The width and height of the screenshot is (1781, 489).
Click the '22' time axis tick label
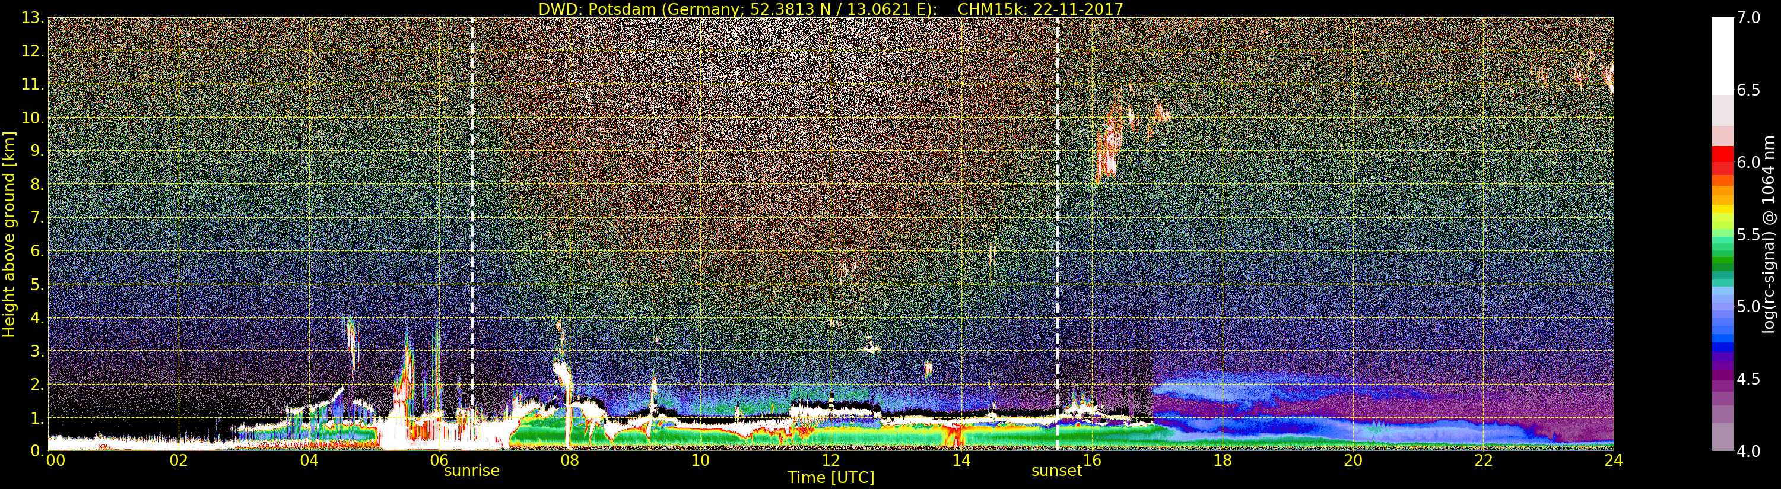[1484, 460]
